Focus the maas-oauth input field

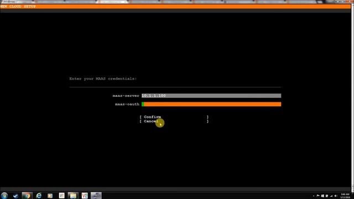pyautogui.click(x=211, y=104)
